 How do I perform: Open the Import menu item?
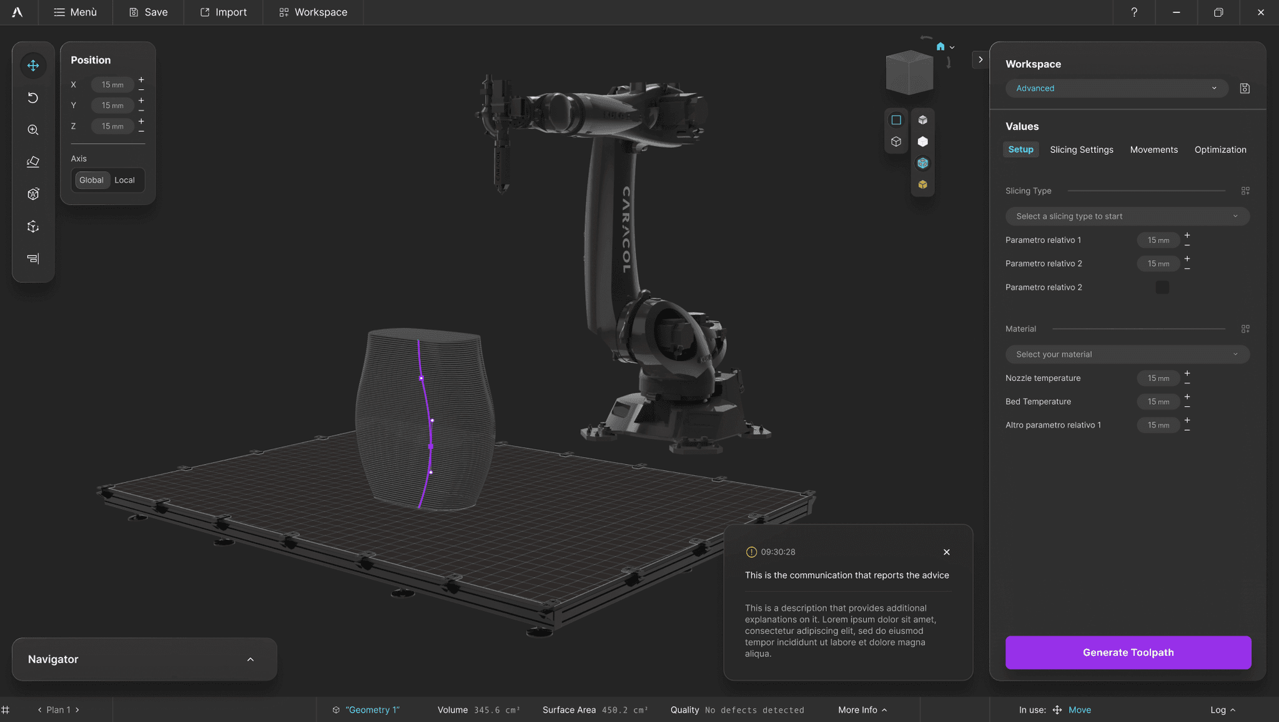[223, 12]
